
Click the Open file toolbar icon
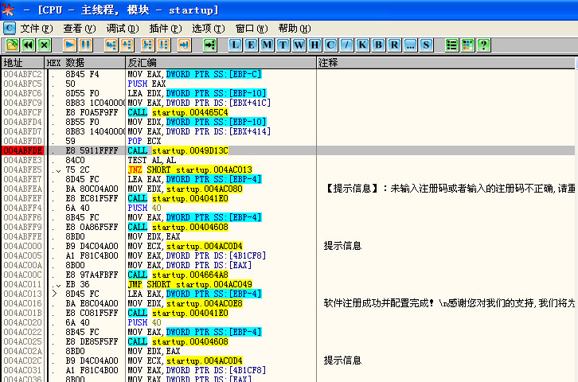coord(12,45)
